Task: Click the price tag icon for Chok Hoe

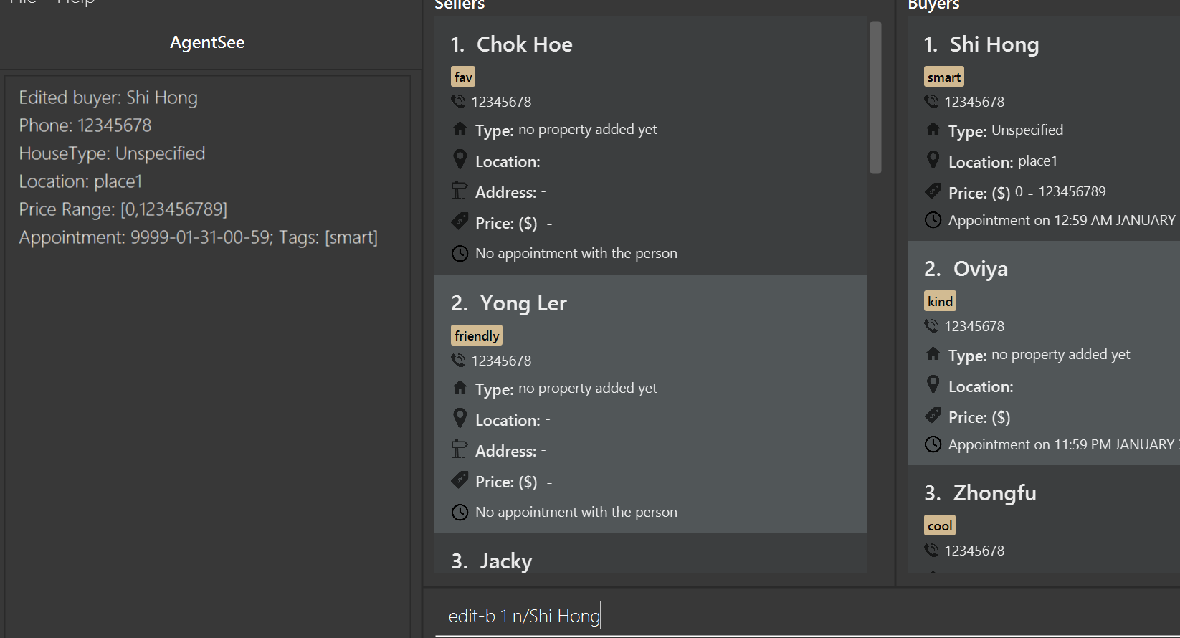Action: pyautogui.click(x=460, y=221)
